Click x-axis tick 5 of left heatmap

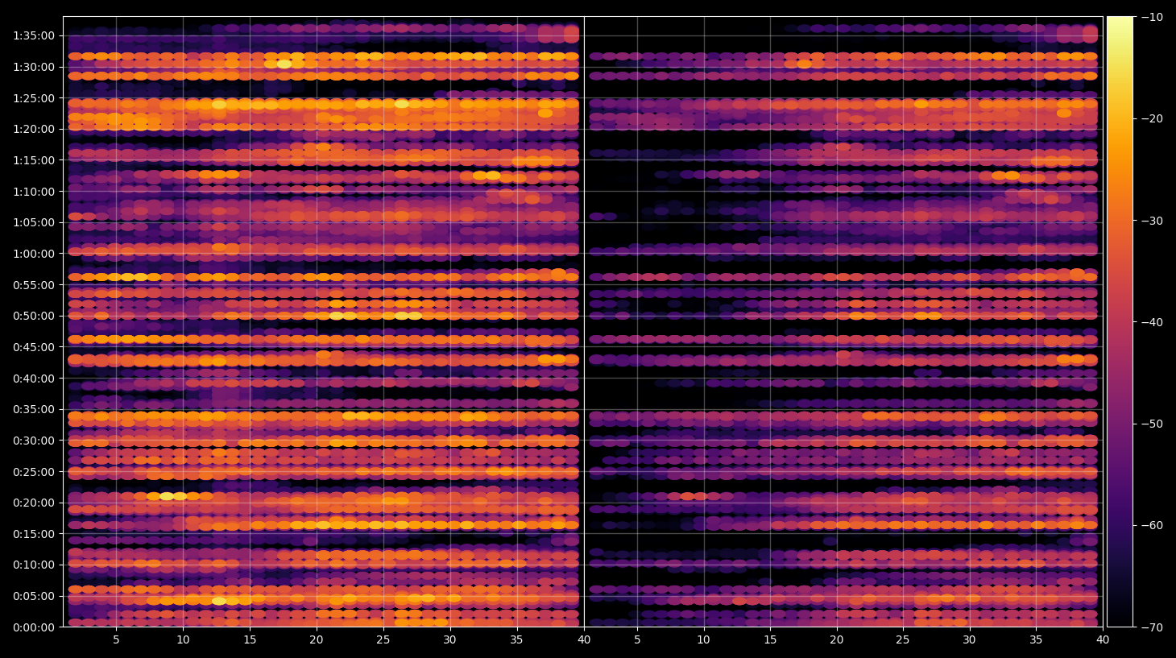pyautogui.click(x=116, y=640)
